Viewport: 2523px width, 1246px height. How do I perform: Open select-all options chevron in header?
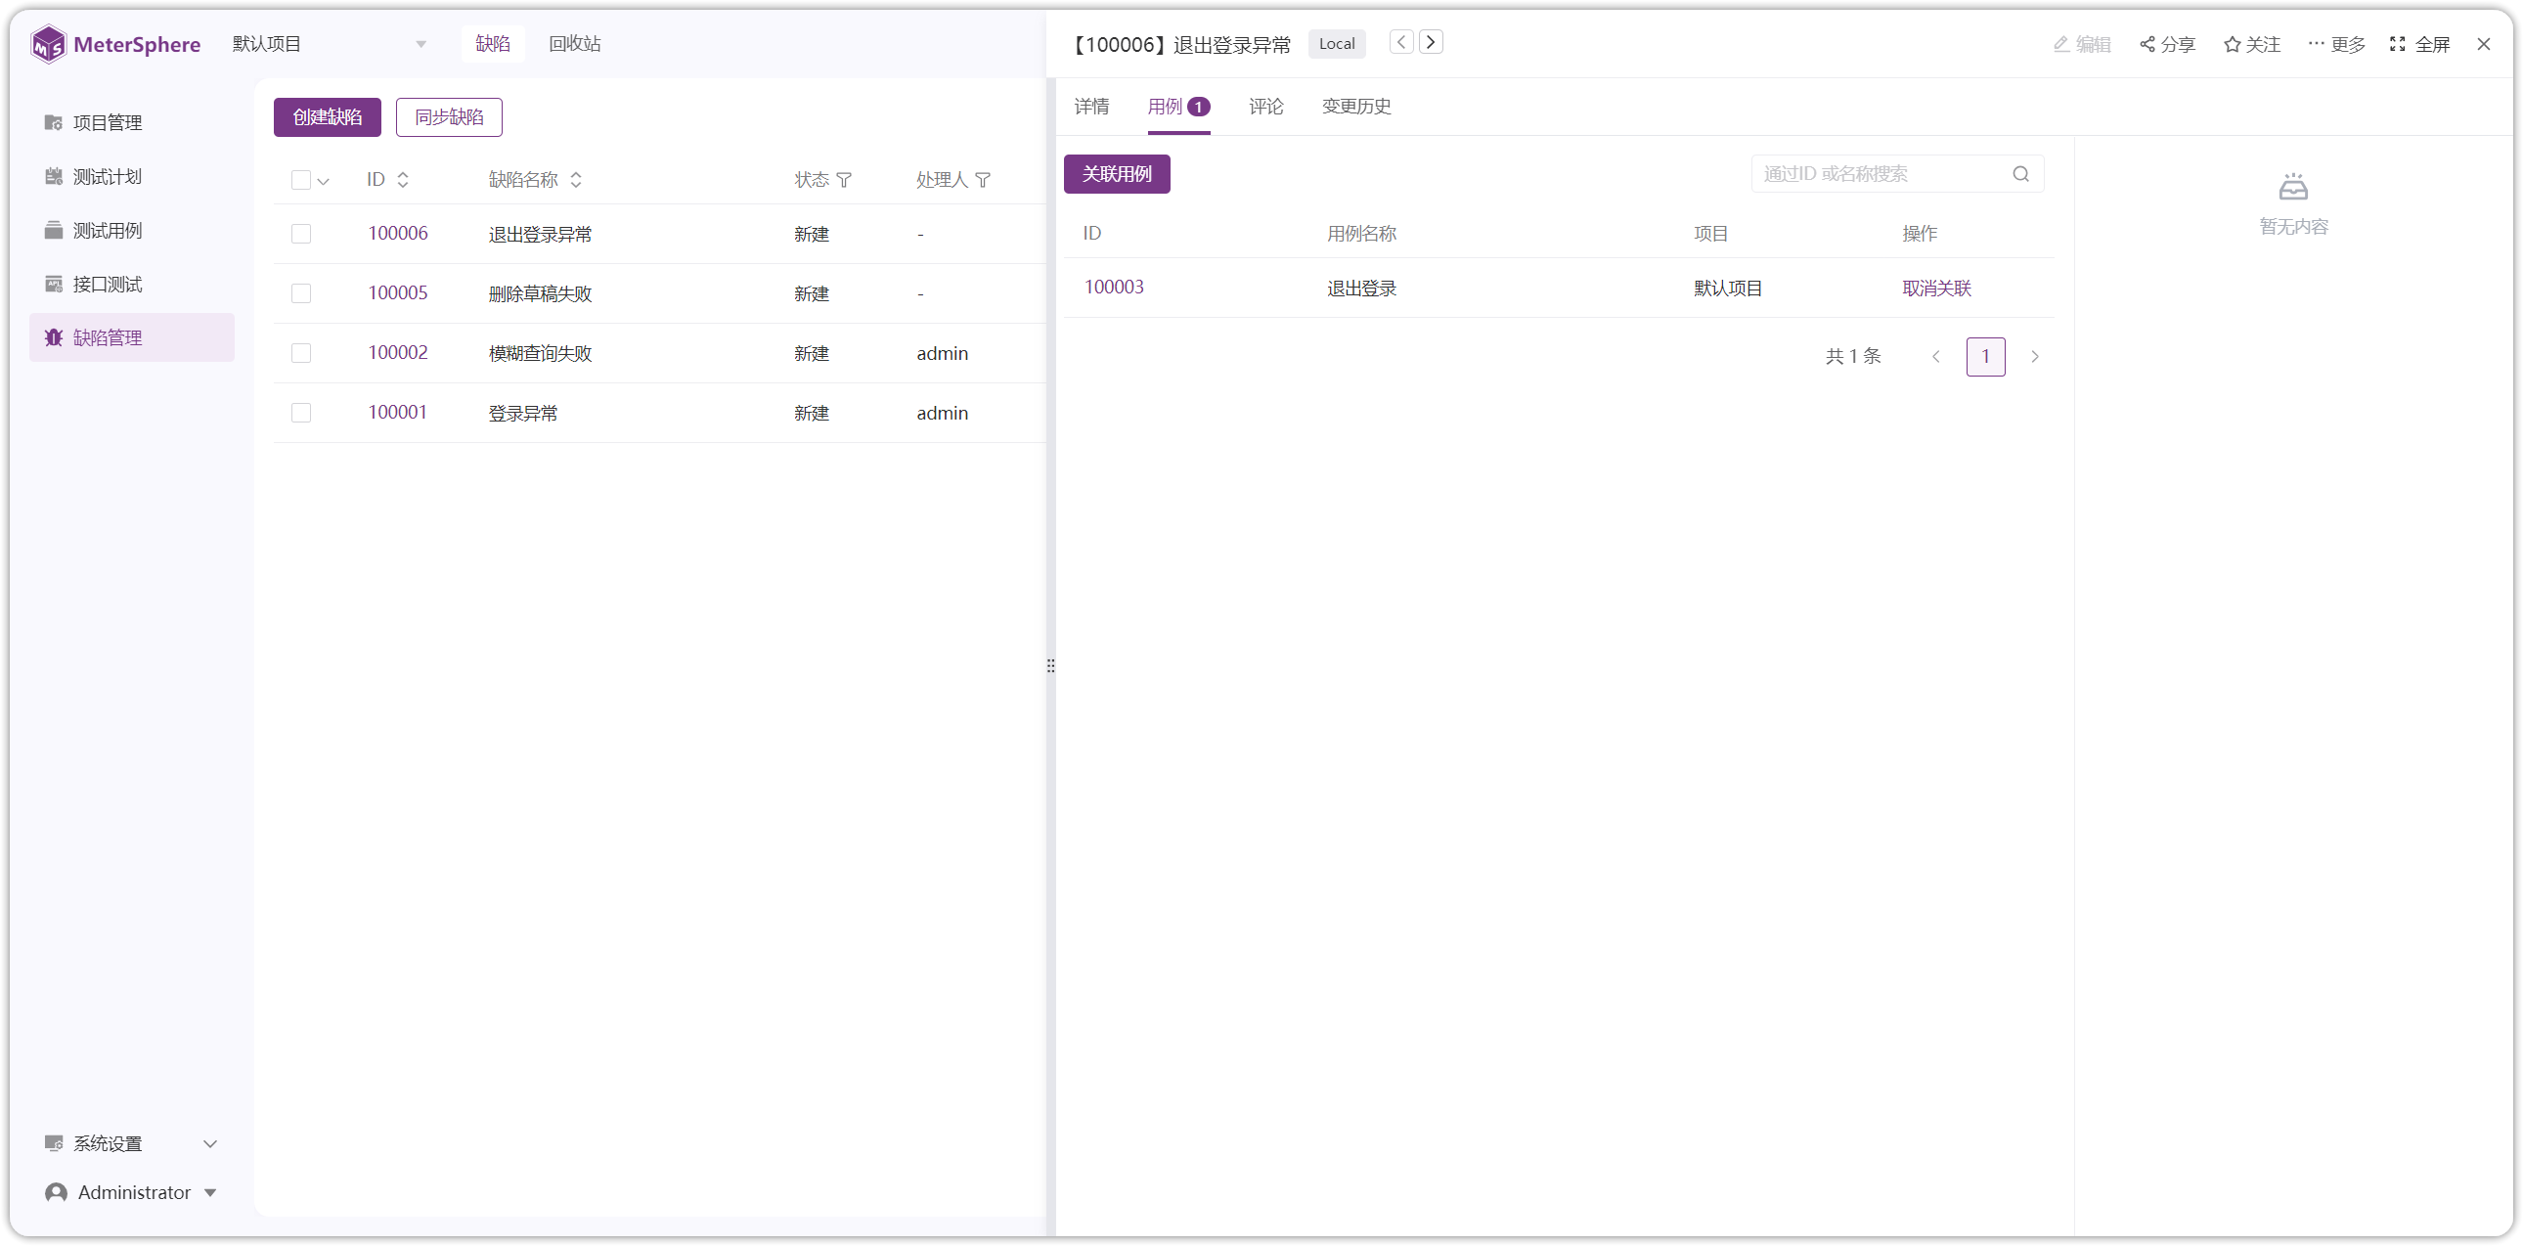[x=324, y=181]
